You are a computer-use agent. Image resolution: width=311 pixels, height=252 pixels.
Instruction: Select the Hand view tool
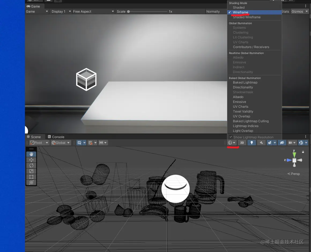point(31,154)
